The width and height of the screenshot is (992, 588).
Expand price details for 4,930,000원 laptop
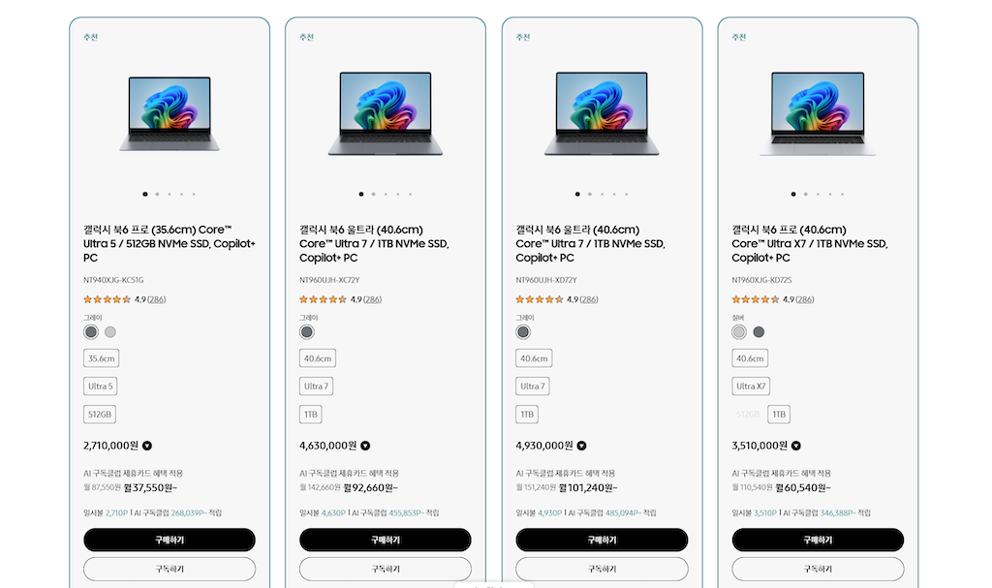[581, 447]
